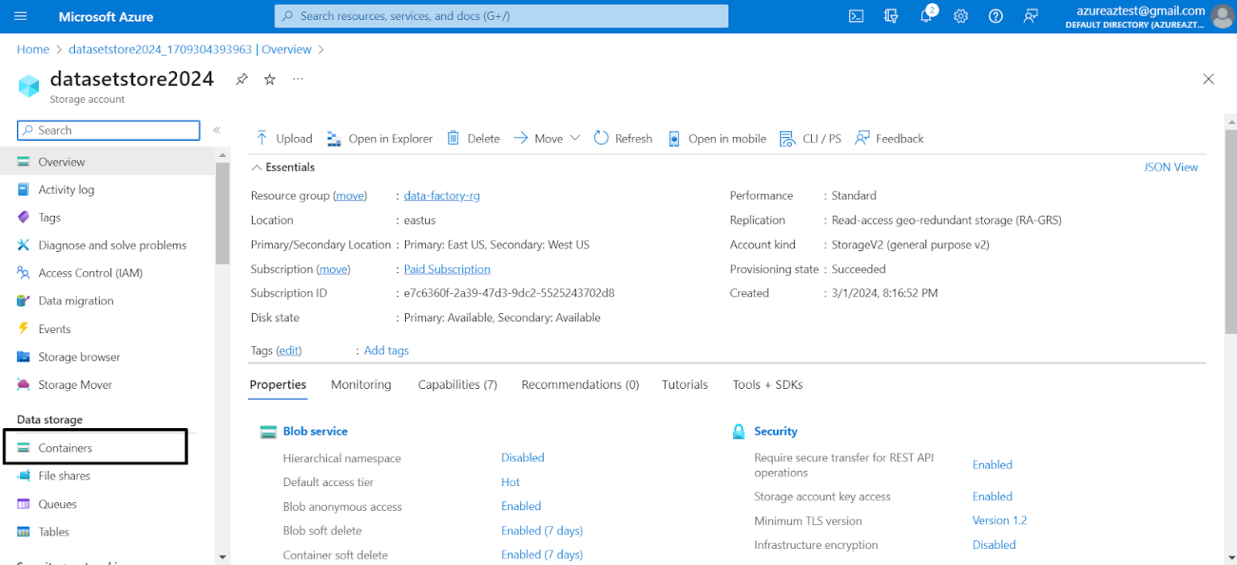Switch to Tools + SDKs tab
The width and height of the screenshot is (1237, 565).
click(767, 385)
